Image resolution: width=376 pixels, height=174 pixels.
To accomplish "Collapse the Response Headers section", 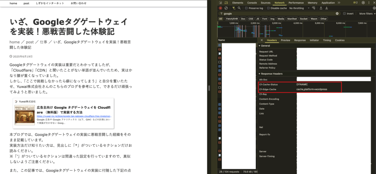I will [270, 74].
